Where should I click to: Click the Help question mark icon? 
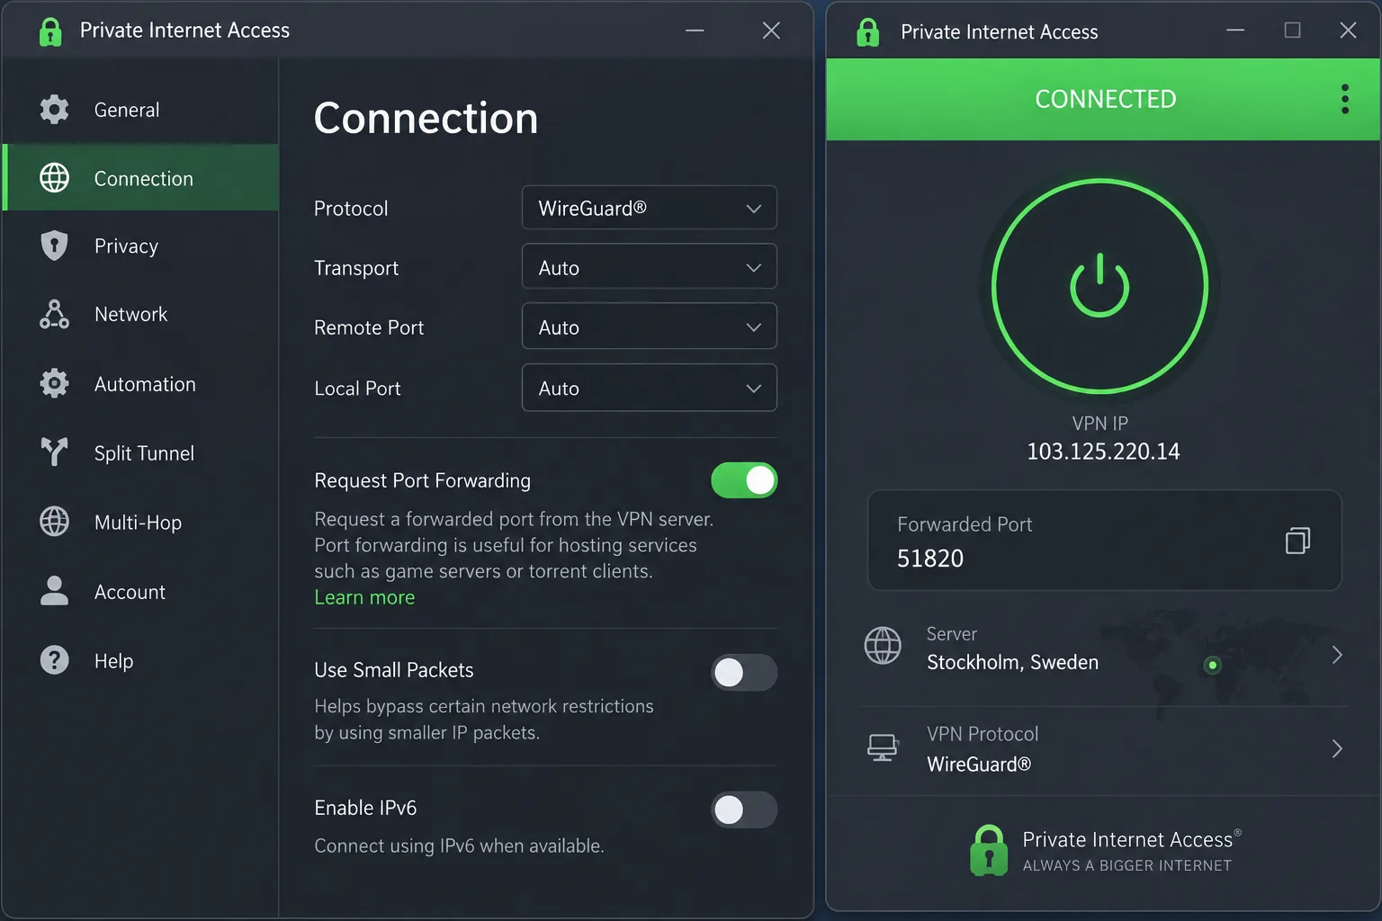(54, 660)
